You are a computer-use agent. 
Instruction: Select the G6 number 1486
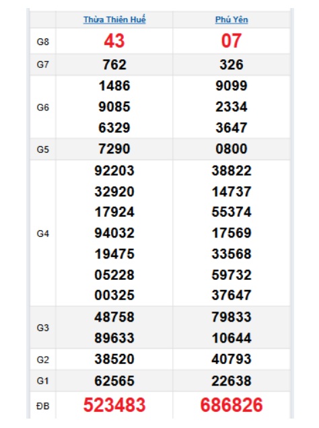pyautogui.click(x=114, y=85)
